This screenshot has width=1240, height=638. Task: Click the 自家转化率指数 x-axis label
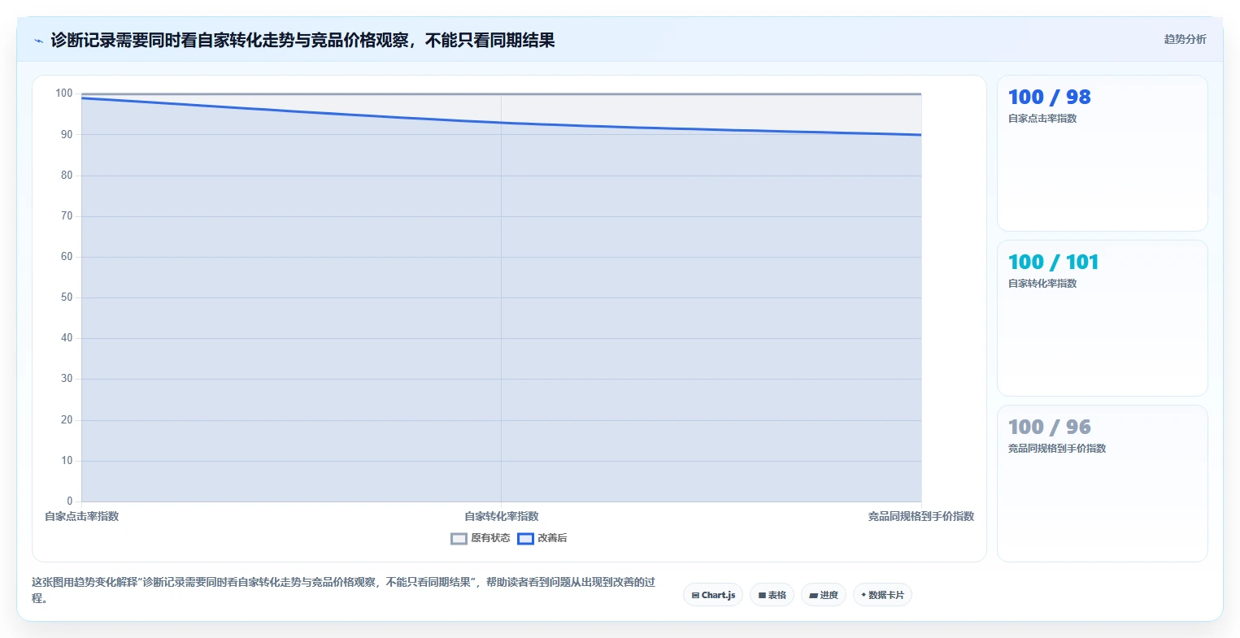coord(501,516)
